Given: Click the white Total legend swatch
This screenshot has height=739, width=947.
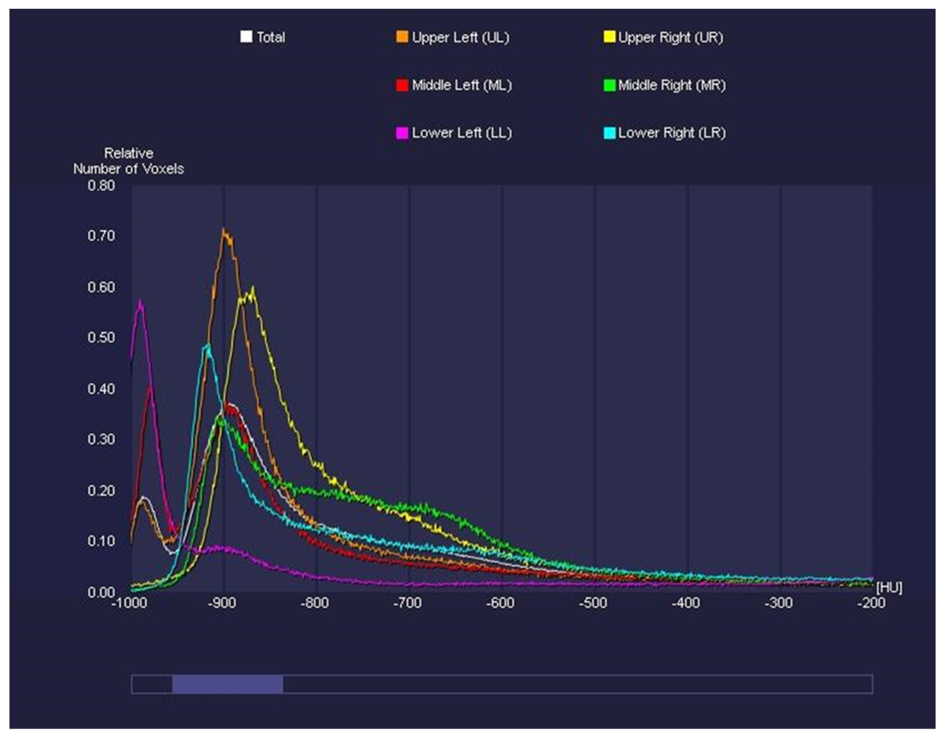Looking at the screenshot, I should click(x=246, y=36).
